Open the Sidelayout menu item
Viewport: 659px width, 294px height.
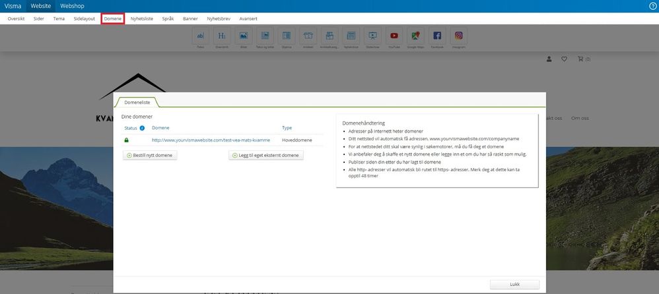pos(84,19)
